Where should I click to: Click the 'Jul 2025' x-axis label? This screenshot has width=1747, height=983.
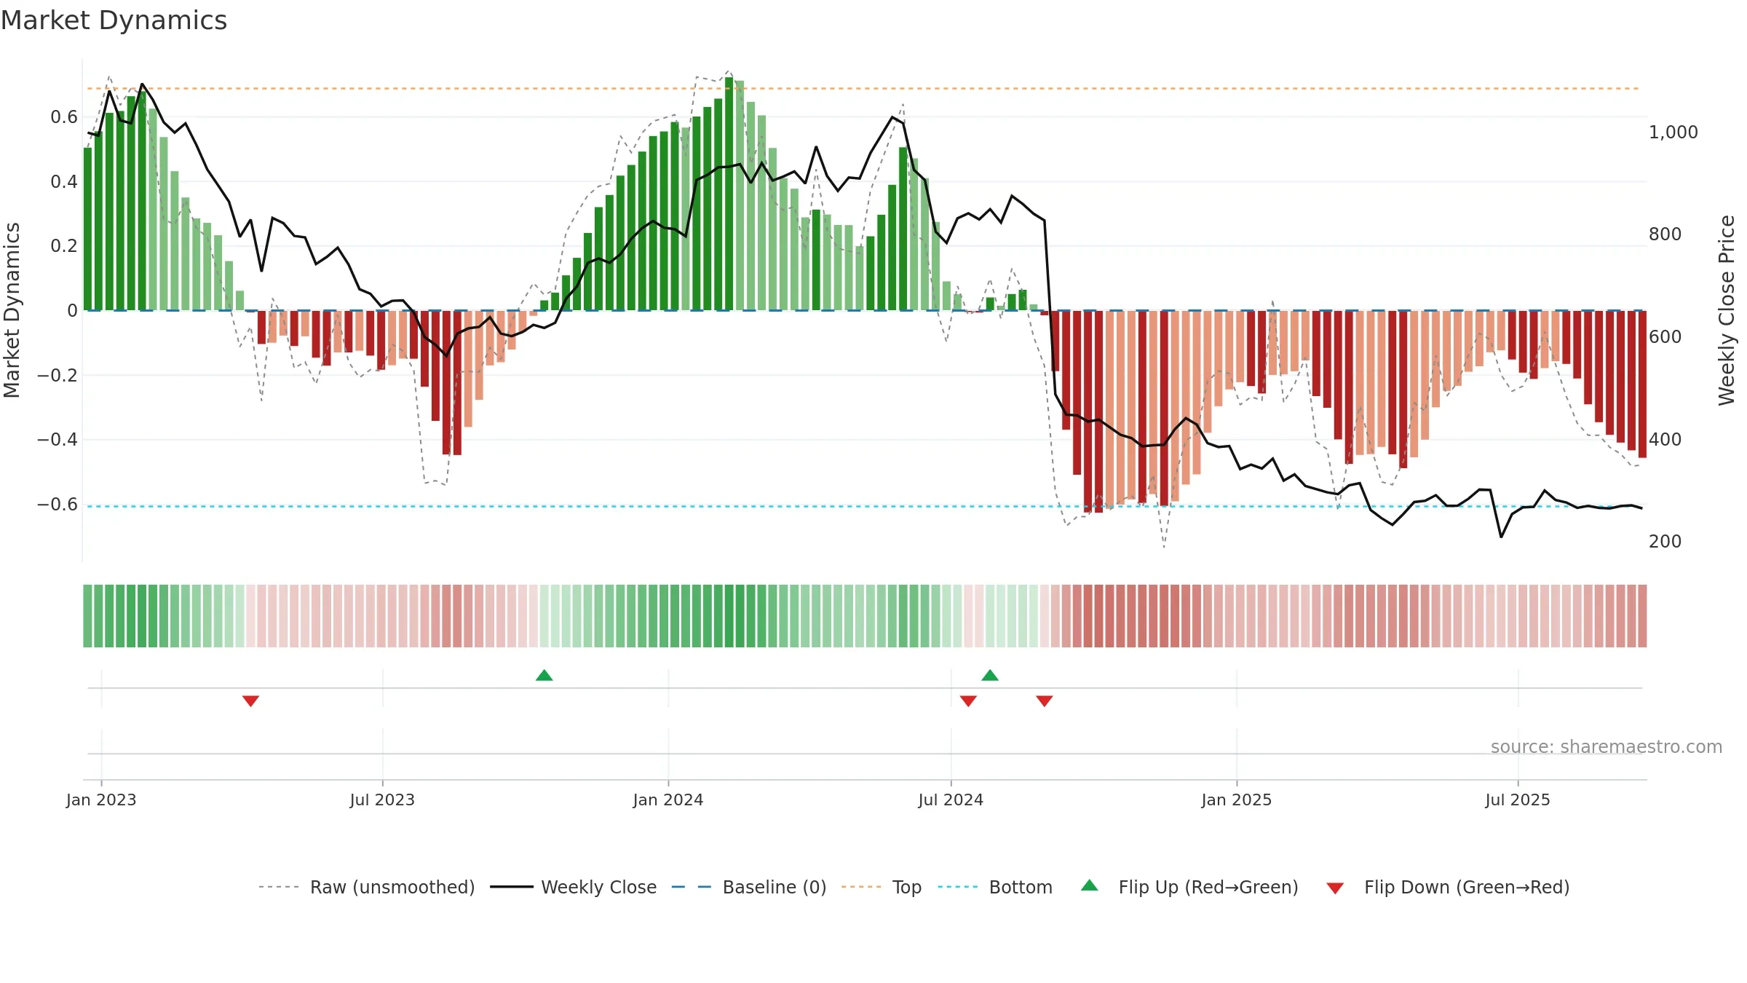[x=1518, y=800]
